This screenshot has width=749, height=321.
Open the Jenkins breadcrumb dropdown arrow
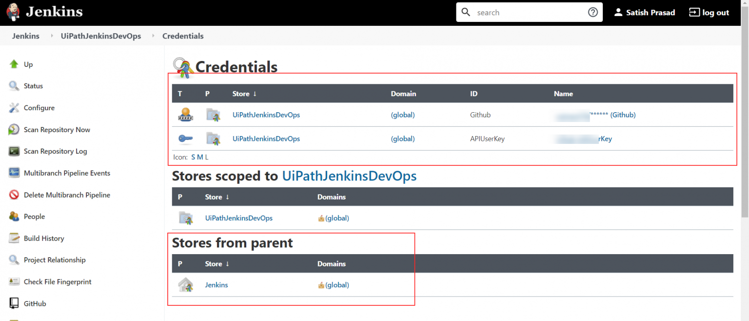[52, 36]
